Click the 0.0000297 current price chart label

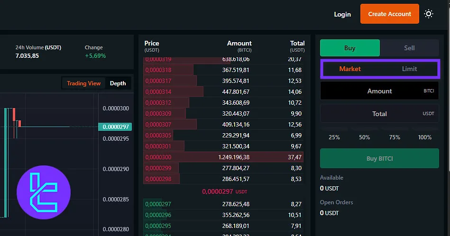tap(115, 127)
